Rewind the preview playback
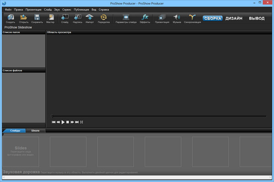The image size is (274, 182). coord(59,122)
